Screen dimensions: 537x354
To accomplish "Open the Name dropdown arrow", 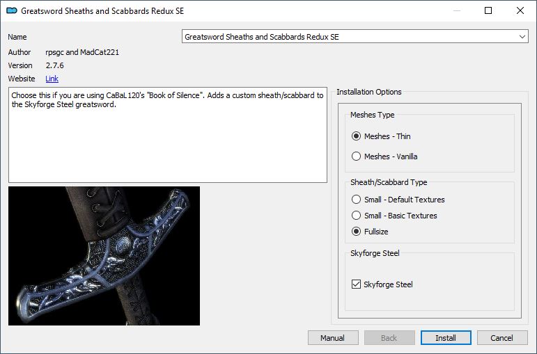I will pos(522,37).
